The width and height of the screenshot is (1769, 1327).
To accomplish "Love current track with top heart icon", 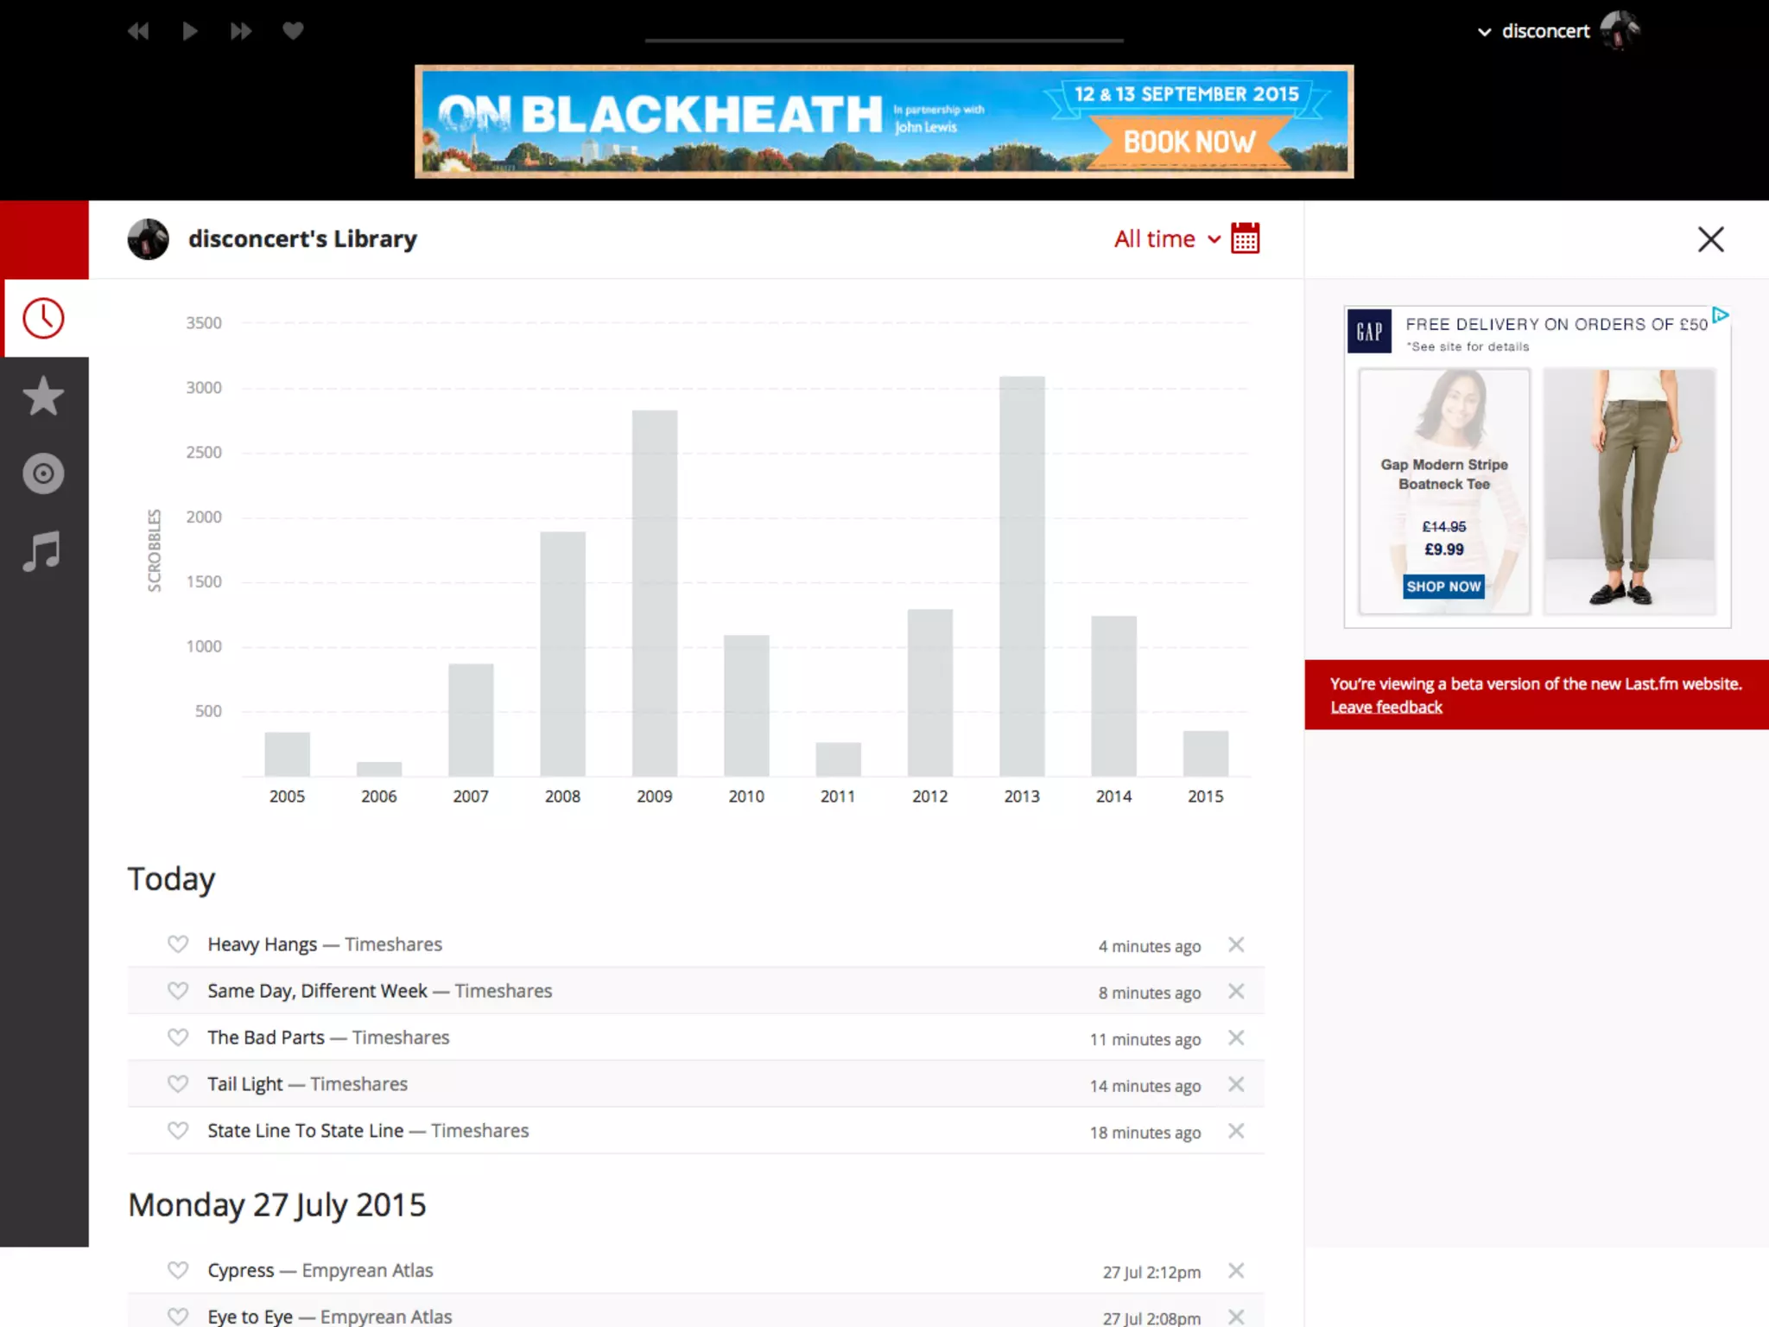I will point(293,31).
